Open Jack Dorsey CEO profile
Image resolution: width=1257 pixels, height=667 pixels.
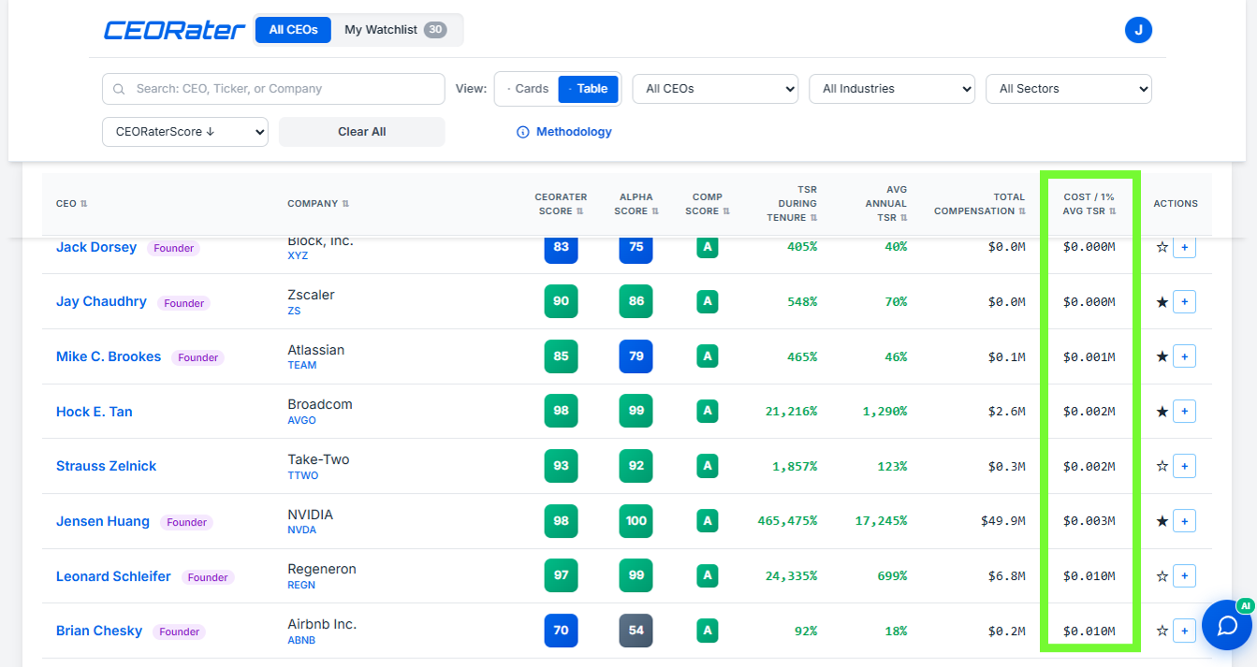tap(96, 248)
